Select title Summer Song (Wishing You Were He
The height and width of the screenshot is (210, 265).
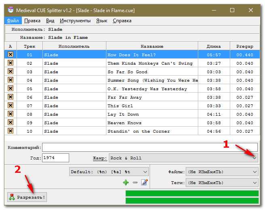pos(153,80)
